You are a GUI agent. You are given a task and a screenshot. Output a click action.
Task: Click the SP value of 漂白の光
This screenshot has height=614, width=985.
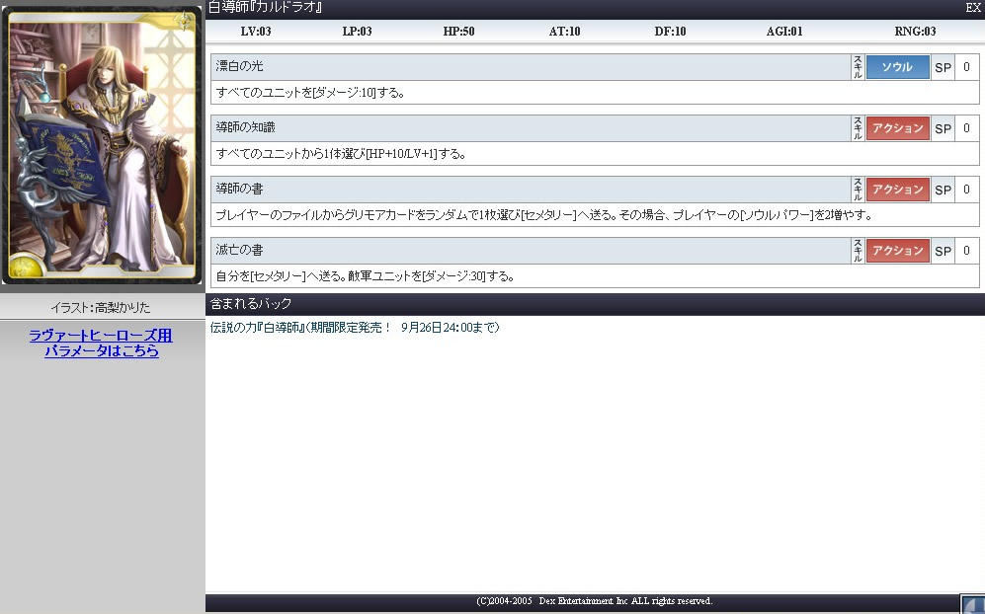967,67
